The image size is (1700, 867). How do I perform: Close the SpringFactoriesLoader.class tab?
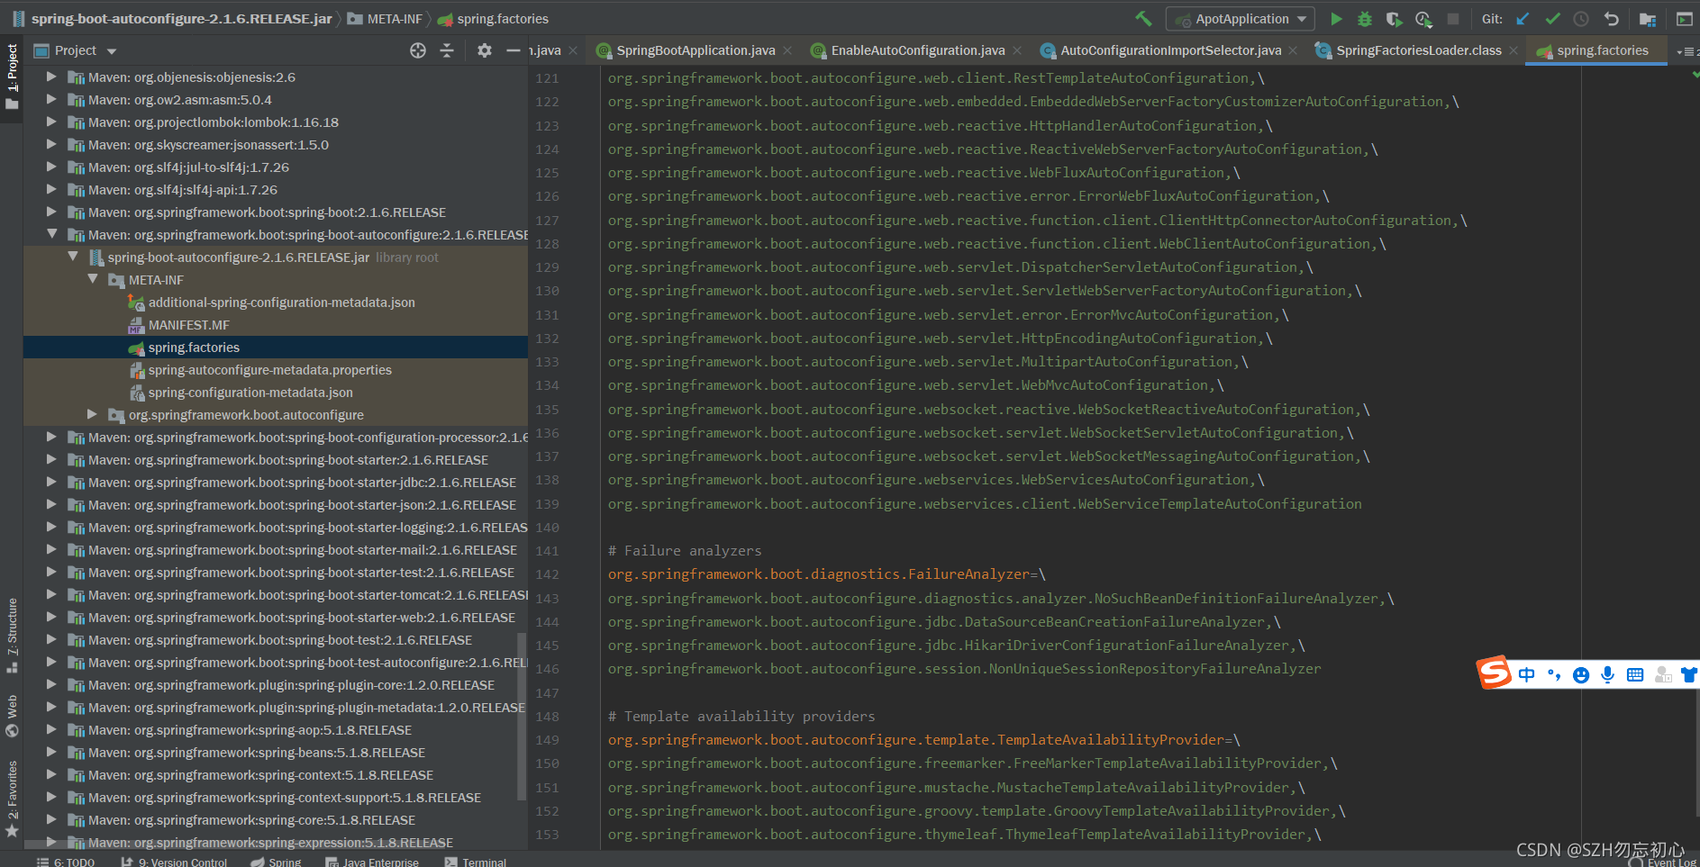(x=1514, y=50)
